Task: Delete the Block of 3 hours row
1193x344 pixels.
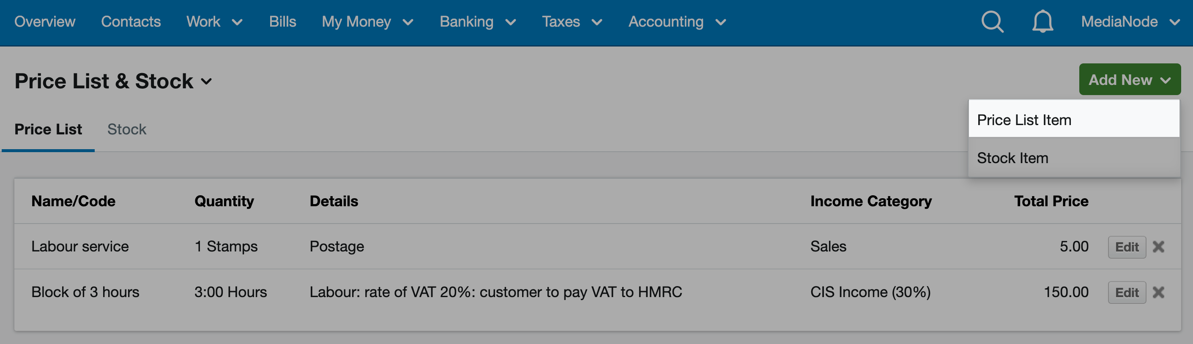Action: (1158, 292)
